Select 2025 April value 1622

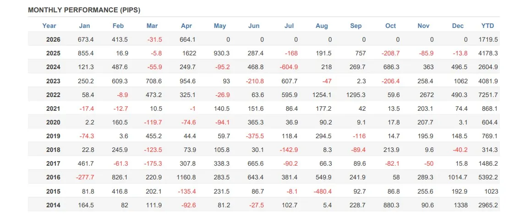(189, 54)
